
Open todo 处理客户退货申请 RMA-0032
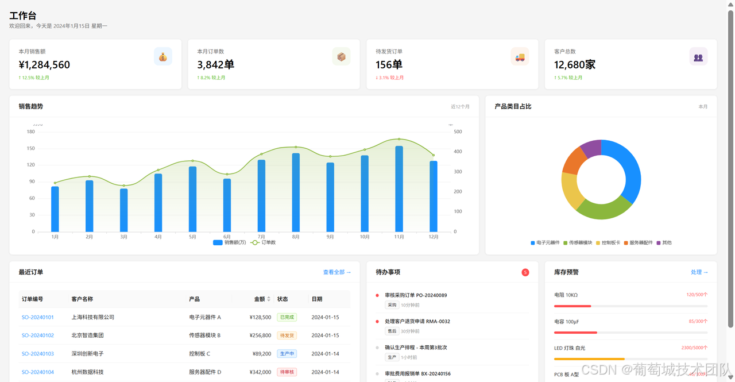[x=417, y=322]
